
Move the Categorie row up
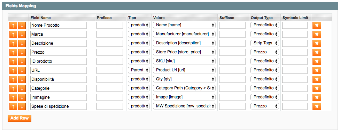point(13,88)
